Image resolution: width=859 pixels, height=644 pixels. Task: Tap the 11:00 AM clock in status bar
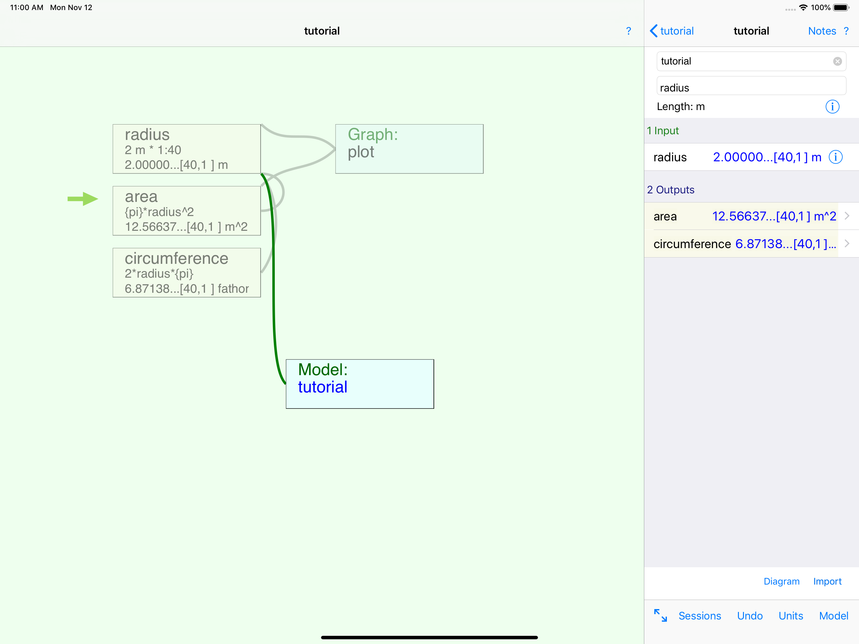26,7
